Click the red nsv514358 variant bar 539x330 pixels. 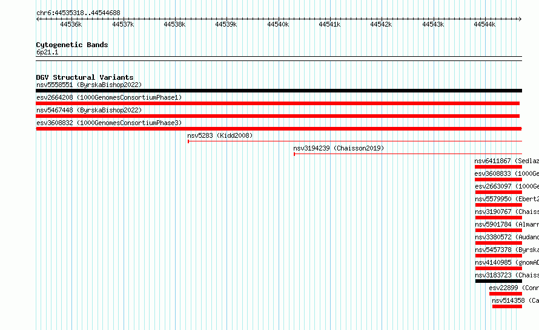click(x=507, y=306)
